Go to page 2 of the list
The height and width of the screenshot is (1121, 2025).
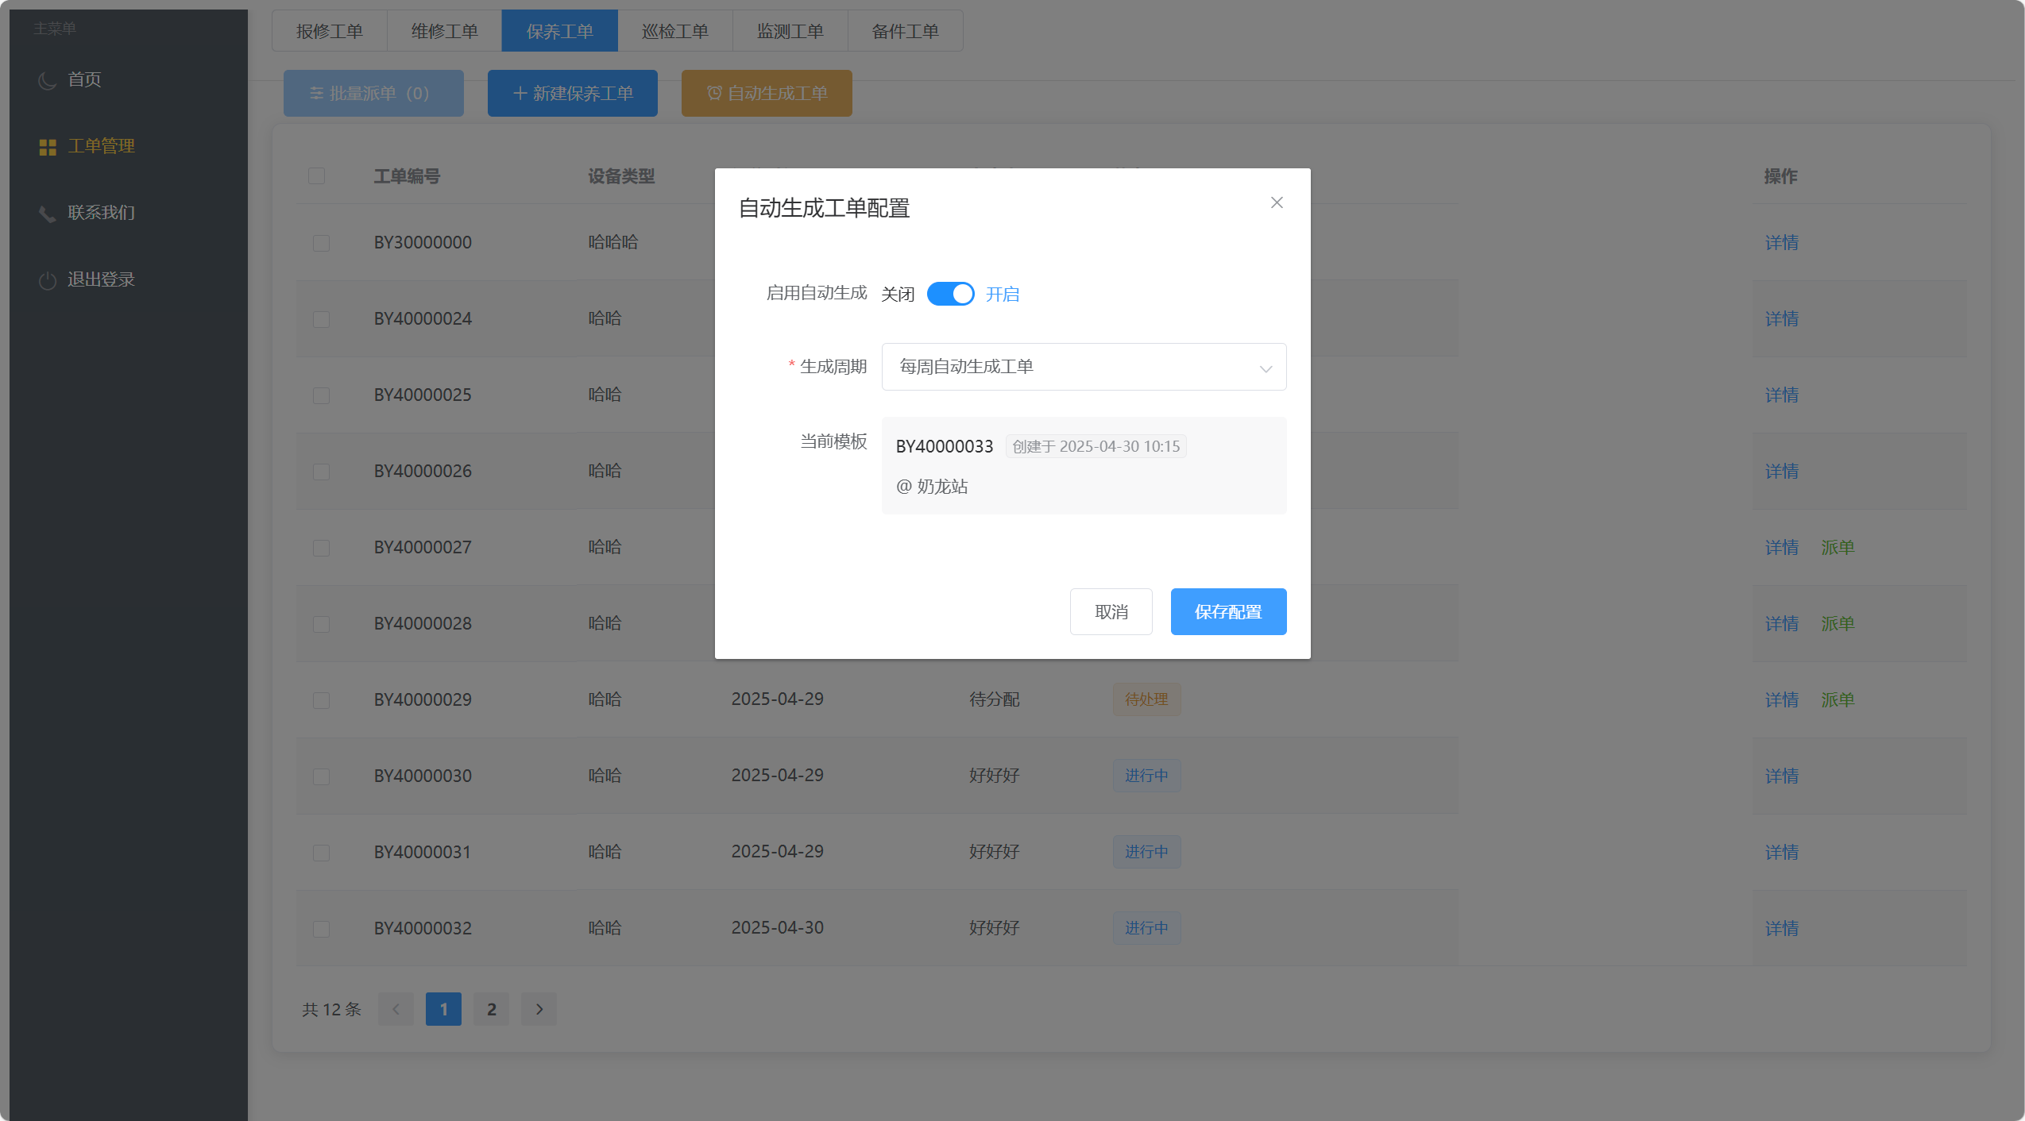[x=491, y=1009]
